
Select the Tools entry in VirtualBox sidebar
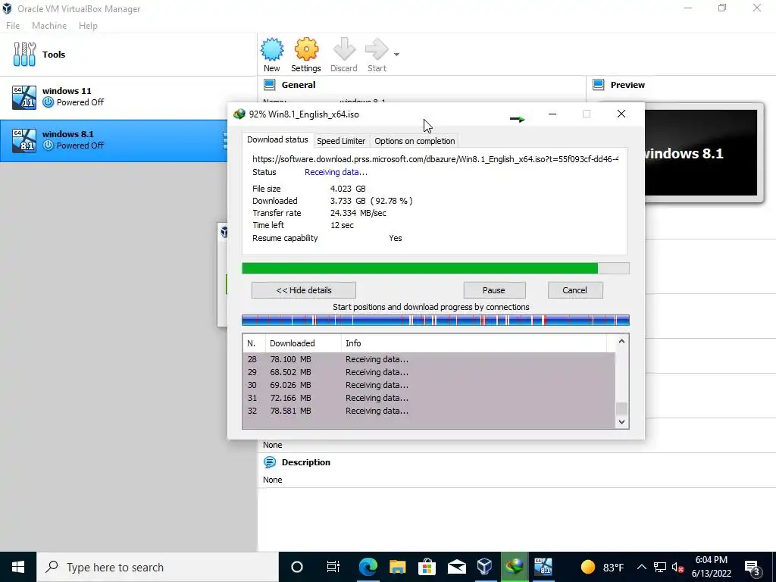click(x=128, y=55)
